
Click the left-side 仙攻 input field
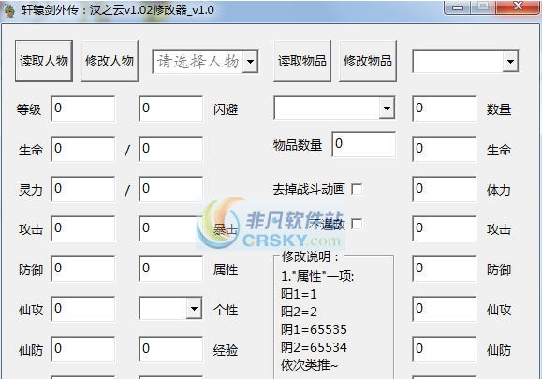tap(83, 309)
